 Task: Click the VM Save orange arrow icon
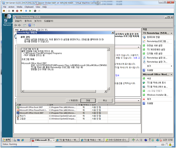tap(21, 11)
